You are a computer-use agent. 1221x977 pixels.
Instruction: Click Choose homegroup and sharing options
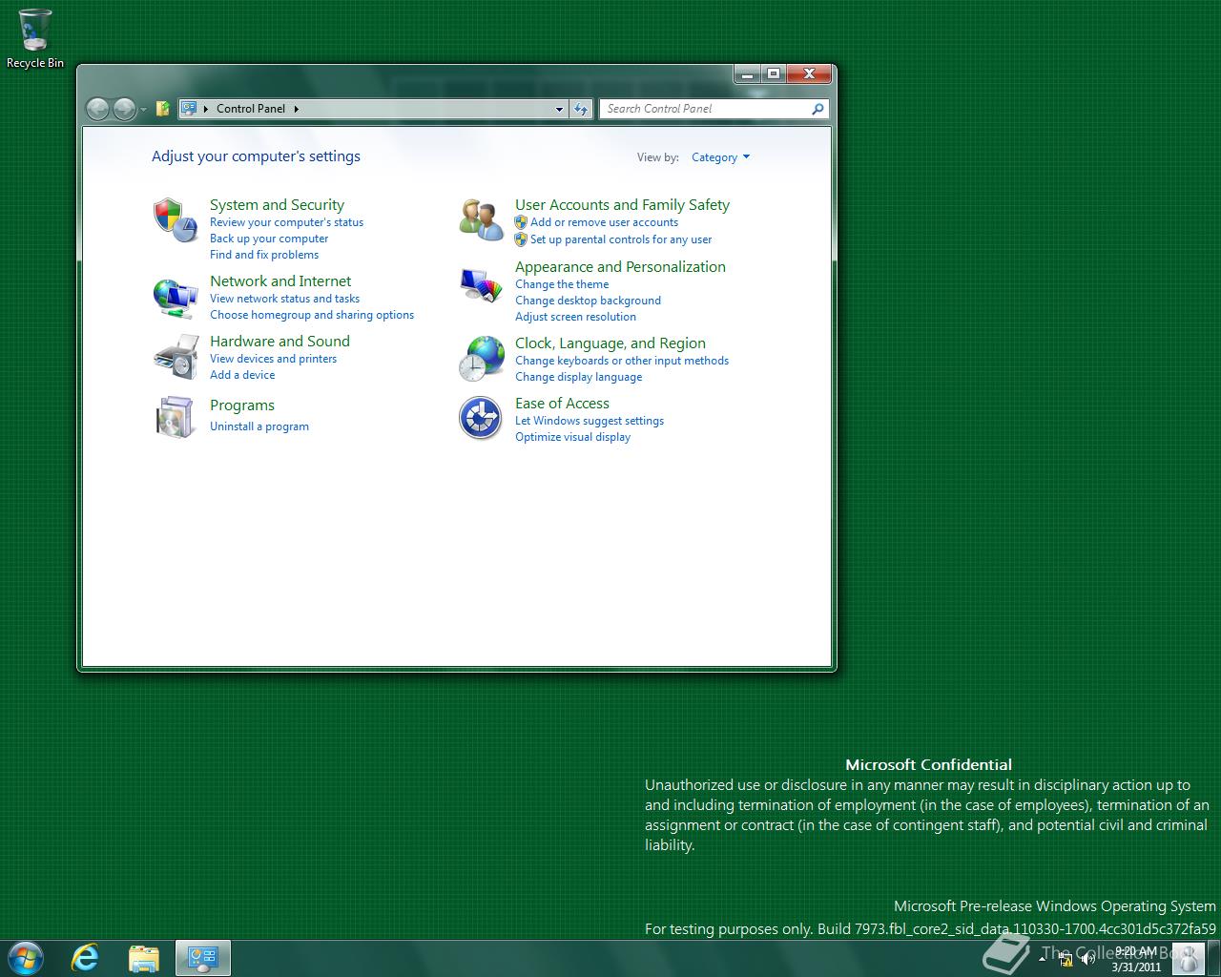tap(312, 315)
